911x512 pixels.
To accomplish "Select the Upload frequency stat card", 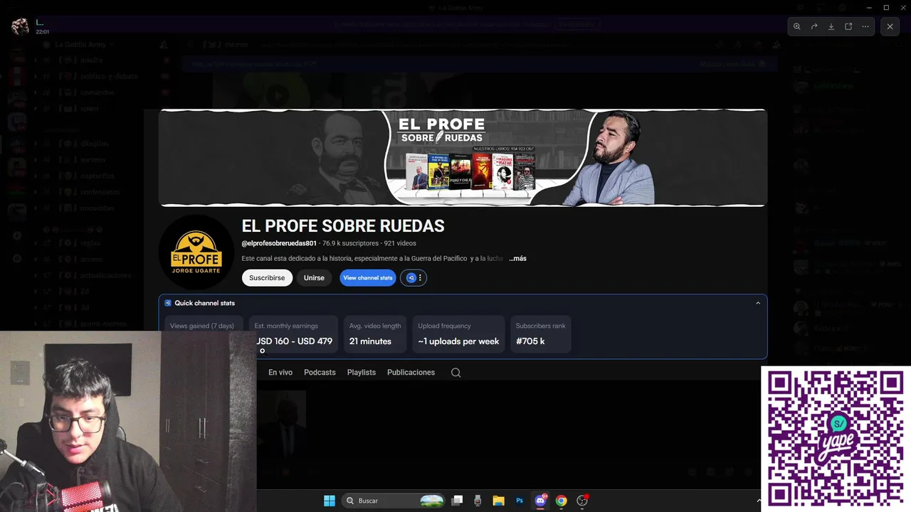I will [x=458, y=334].
